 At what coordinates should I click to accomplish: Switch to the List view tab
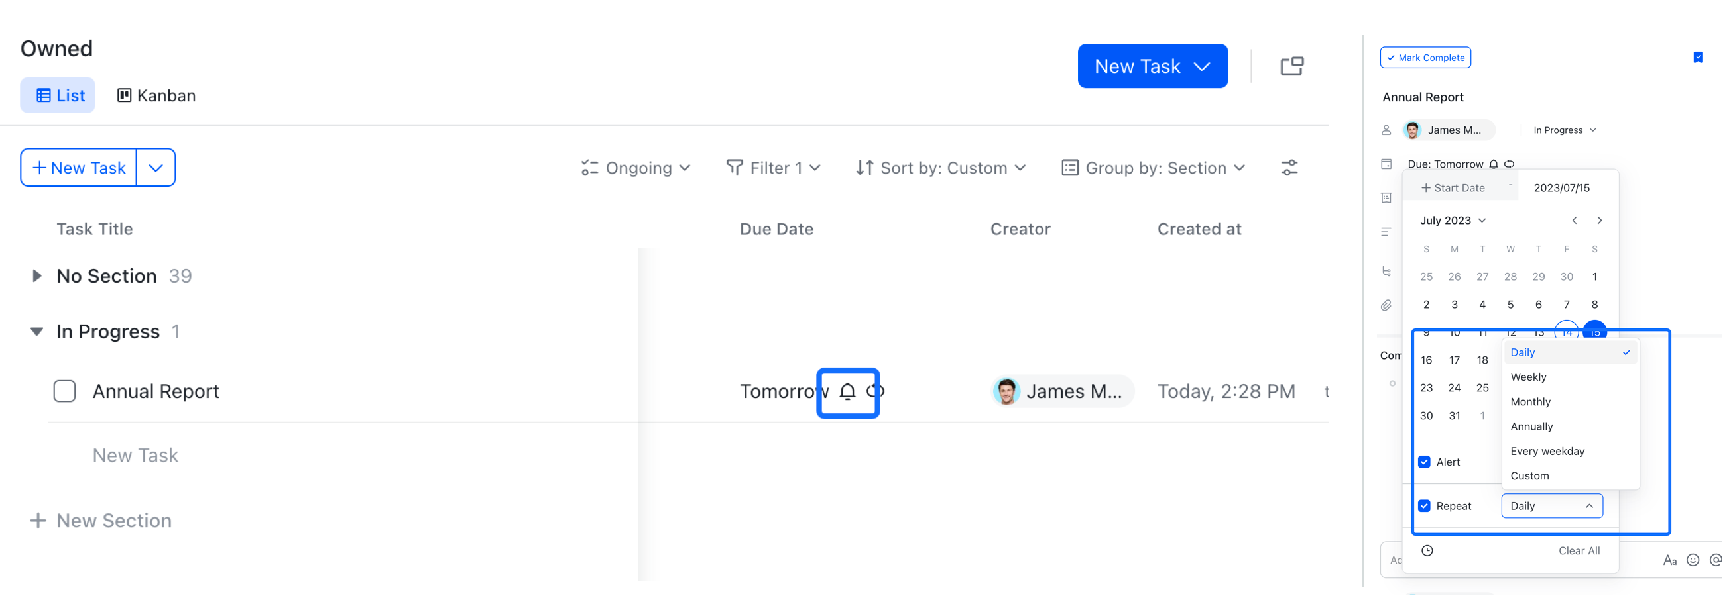click(58, 96)
